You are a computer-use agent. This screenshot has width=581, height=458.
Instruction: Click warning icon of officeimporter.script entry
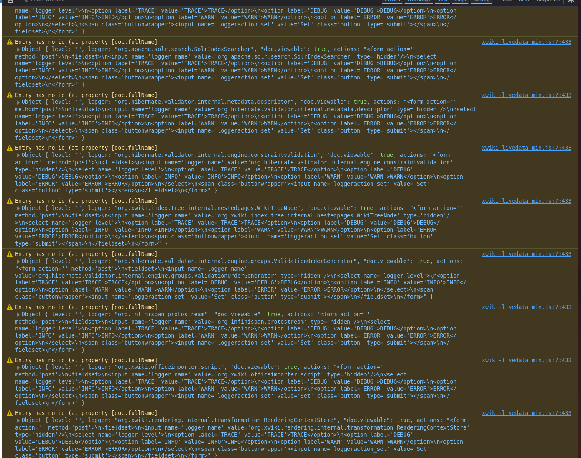coord(9,360)
